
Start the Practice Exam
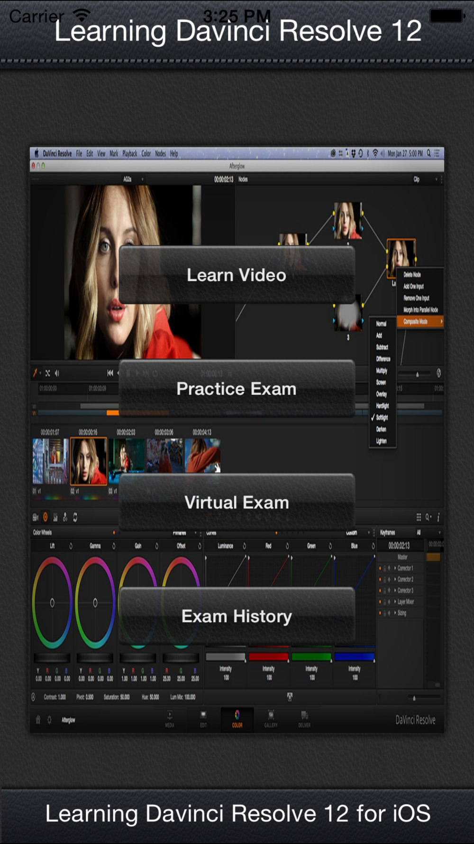[x=237, y=389]
